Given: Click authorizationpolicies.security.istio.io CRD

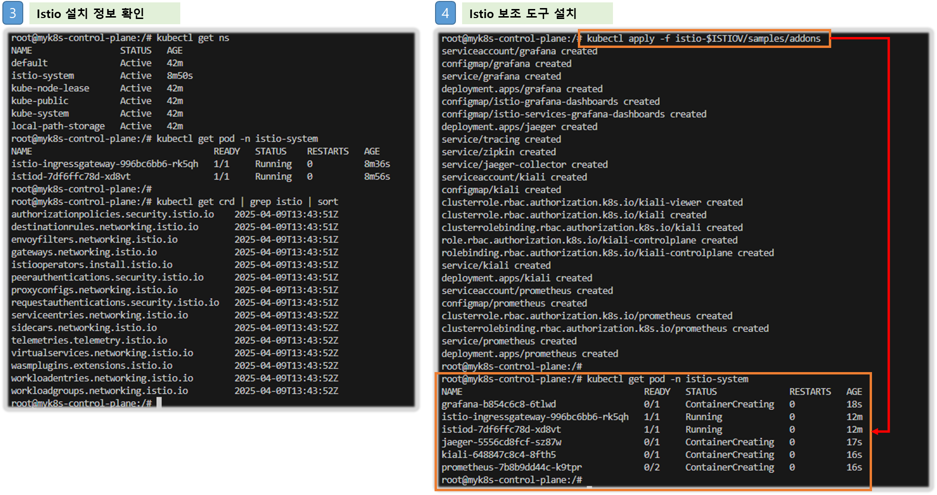Looking at the screenshot, I should (112, 215).
